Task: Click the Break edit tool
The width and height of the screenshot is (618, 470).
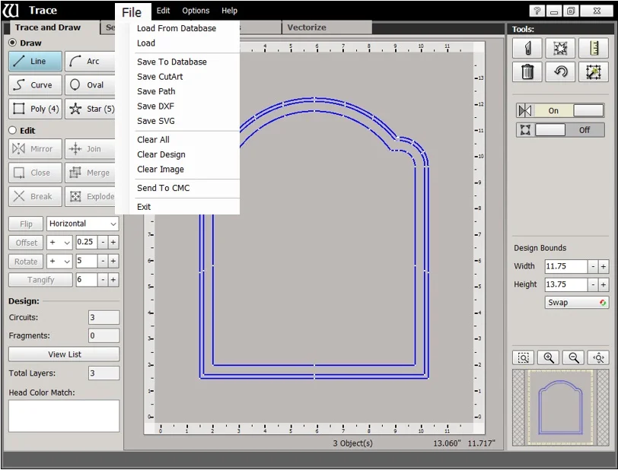Action: 35,196
